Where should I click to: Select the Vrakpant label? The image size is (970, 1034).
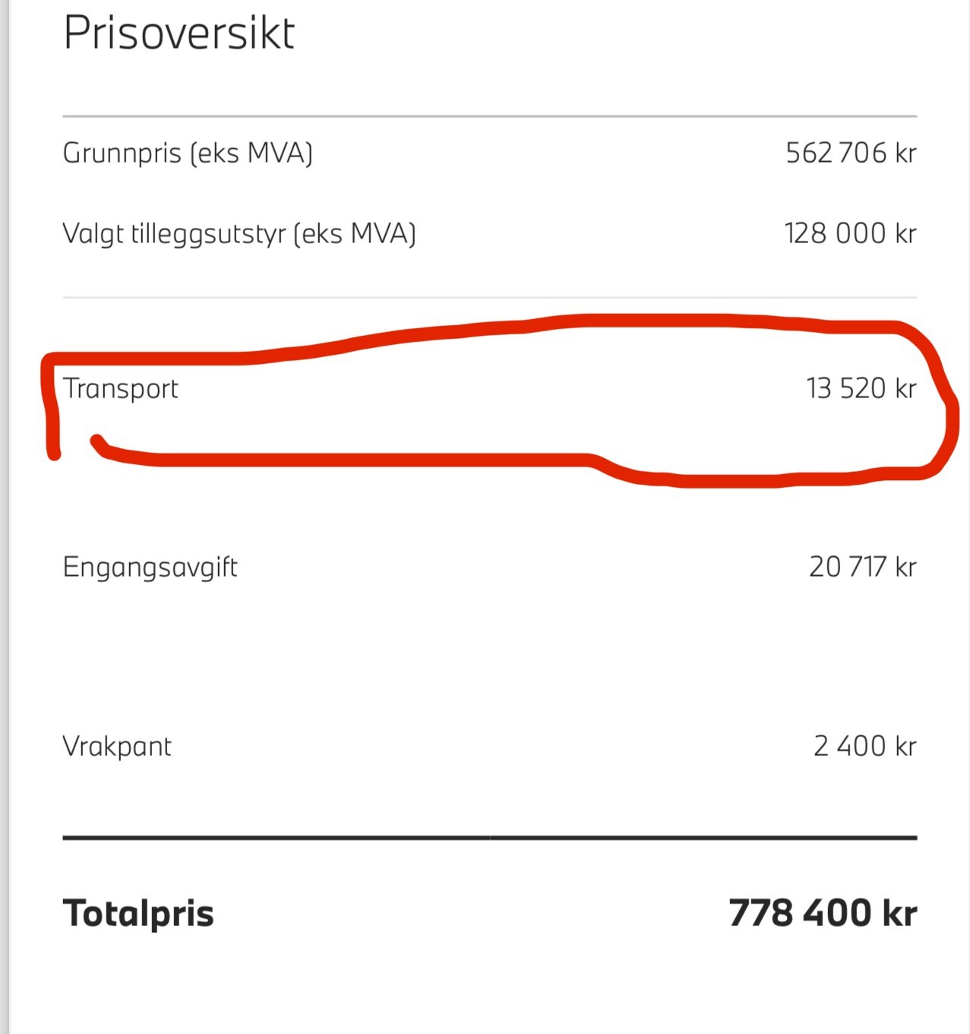pyautogui.click(x=117, y=746)
